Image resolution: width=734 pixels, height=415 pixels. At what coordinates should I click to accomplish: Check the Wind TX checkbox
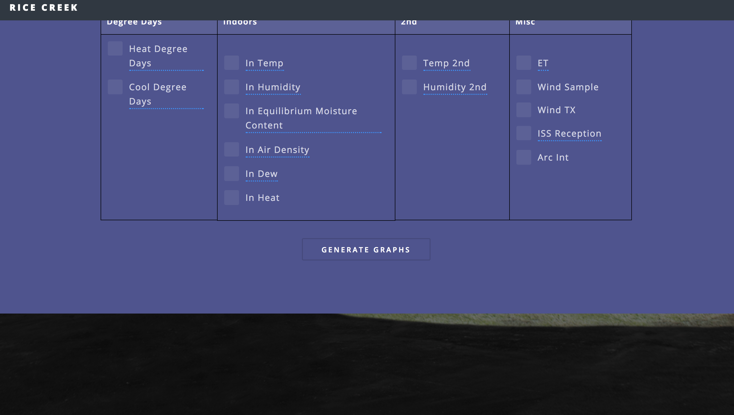(x=524, y=110)
